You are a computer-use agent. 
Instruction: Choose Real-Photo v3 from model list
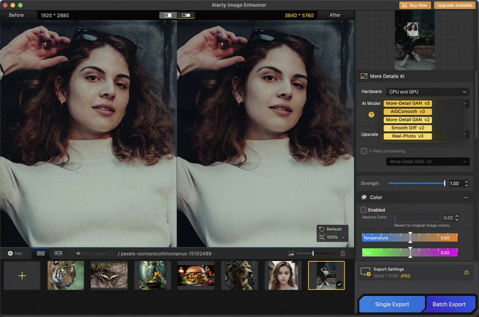point(407,136)
